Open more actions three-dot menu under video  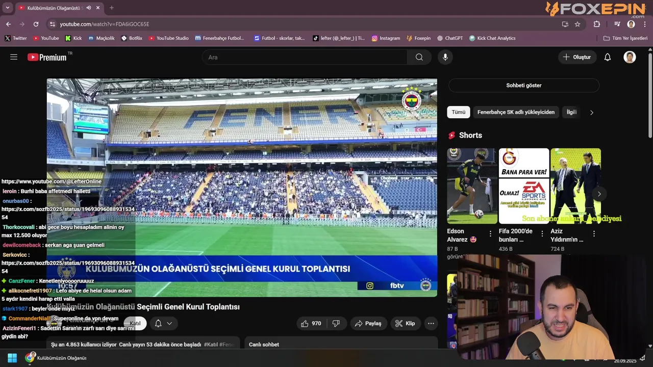[x=431, y=323]
